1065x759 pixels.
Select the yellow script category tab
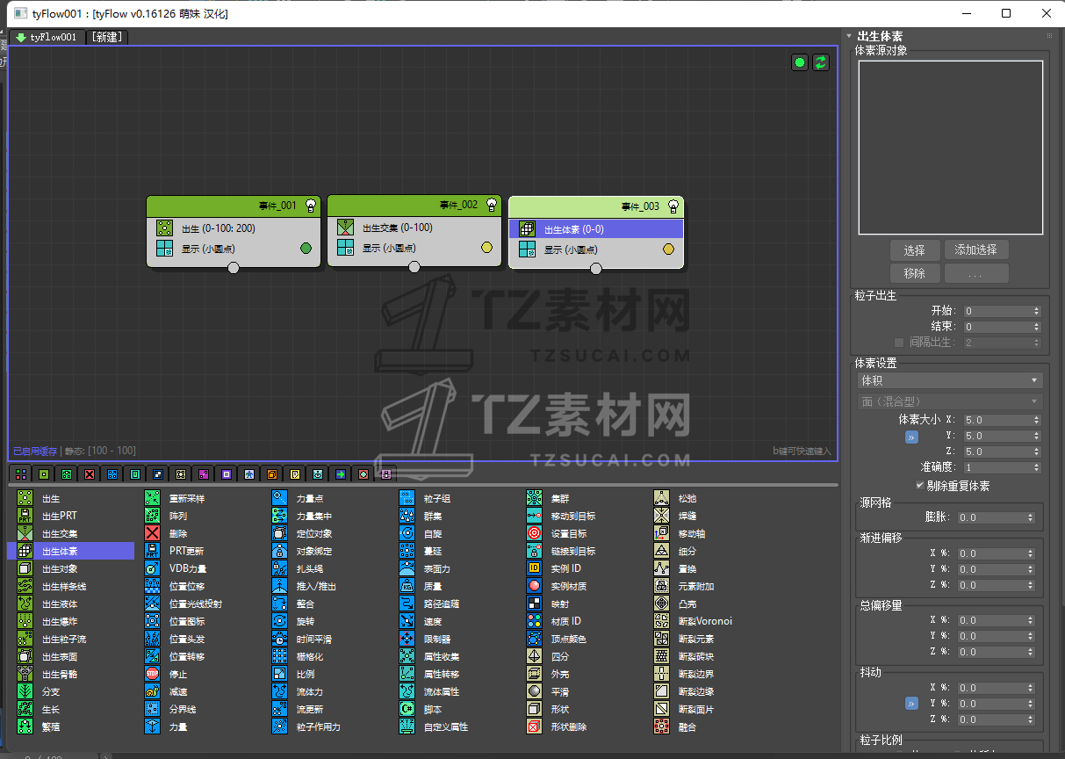(295, 474)
